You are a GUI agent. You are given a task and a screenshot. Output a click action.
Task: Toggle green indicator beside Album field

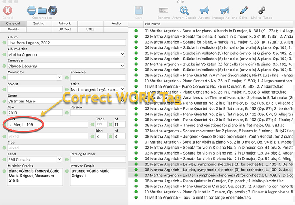tap(4, 43)
